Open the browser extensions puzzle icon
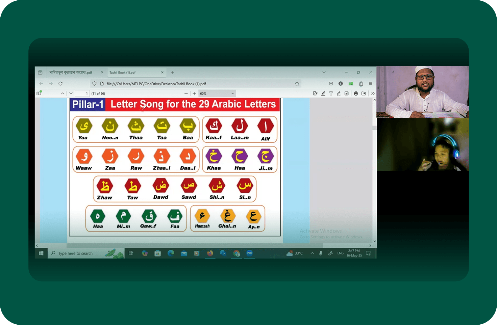This screenshot has width=497, height=325. (361, 84)
